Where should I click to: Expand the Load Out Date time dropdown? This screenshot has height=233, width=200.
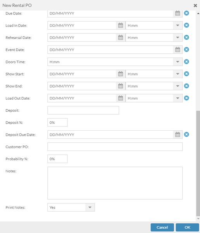click(x=178, y=98)
